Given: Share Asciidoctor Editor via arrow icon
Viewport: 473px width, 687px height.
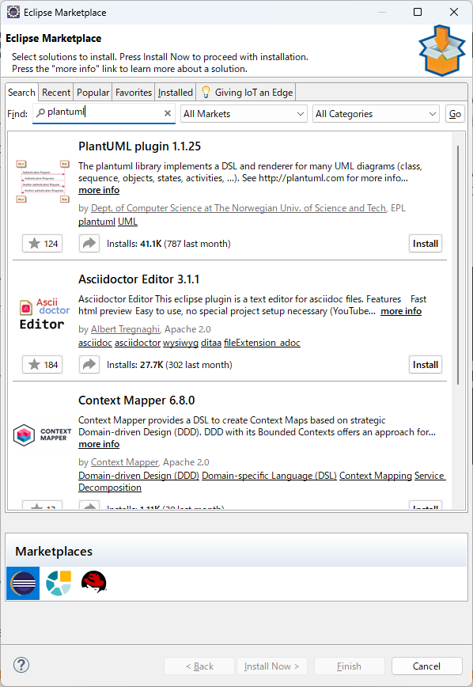Looking at the screenshot, I should click(x=89, y=365).
